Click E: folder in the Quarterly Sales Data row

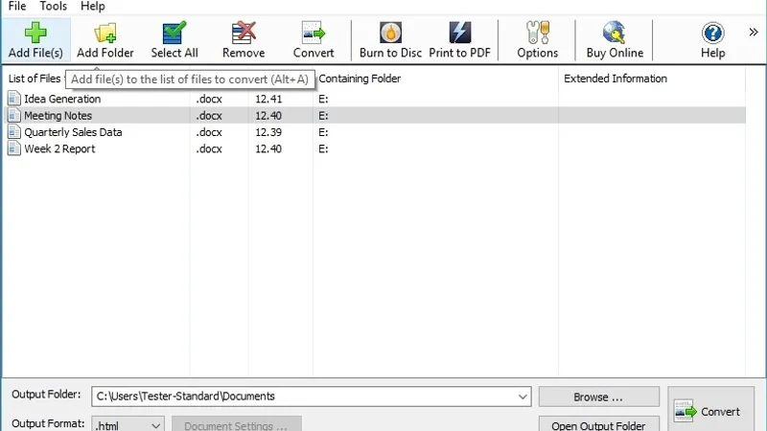tap(323, 132)
